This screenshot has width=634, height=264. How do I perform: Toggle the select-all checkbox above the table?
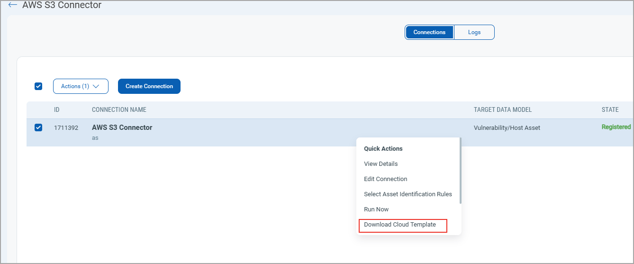tap(38, 86)
